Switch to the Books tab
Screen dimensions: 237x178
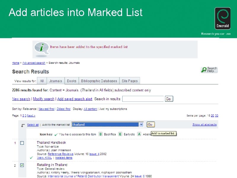pyautogui.click(x=71, y=81)
